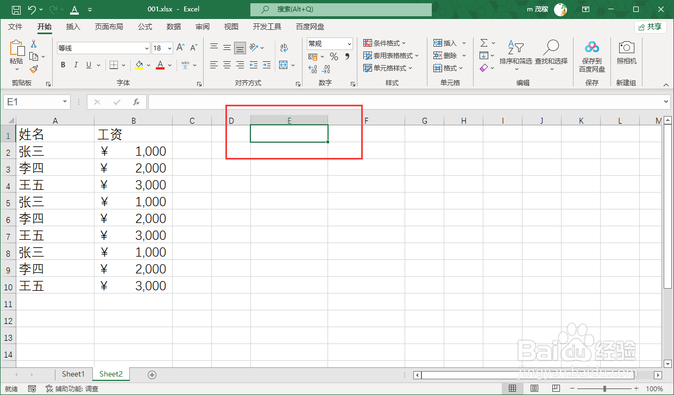Image resolution: width=674 pixels, height=395 pixels.
Task: Toggle middle vertical alignment
Action: click(227, 48)
